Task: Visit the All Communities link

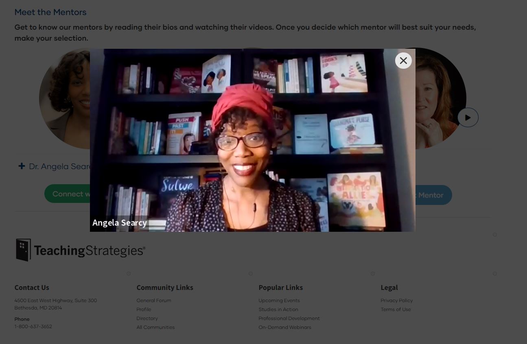Action: 155,327
